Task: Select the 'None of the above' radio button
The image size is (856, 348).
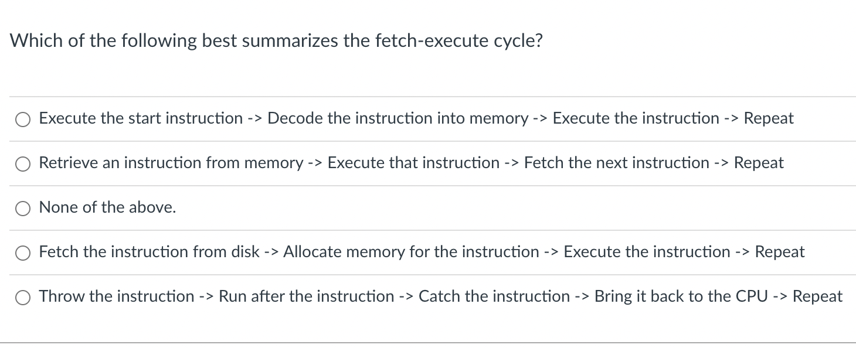Action: [x=23, y=208]
